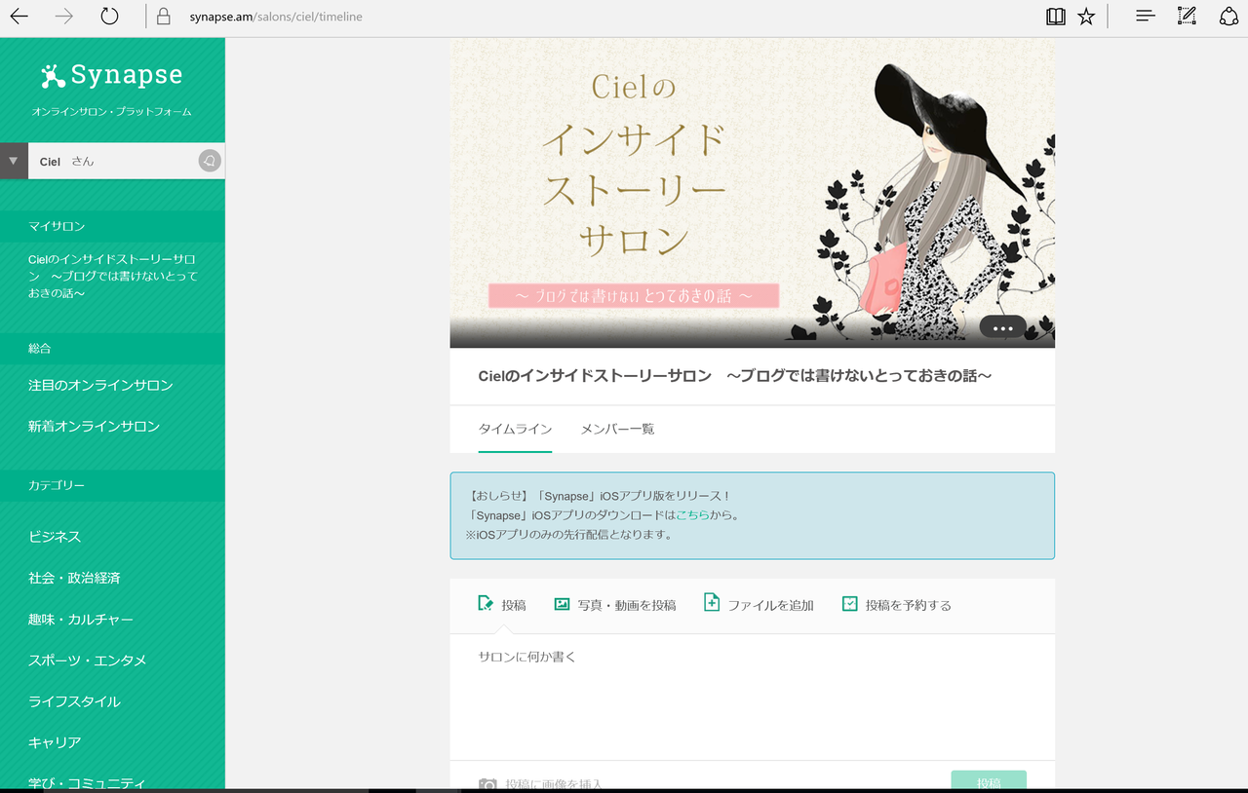The width and height of the screenshot is (1248, 793).
Task: Select the 投稿 post tab label
Action: point(514,605)
